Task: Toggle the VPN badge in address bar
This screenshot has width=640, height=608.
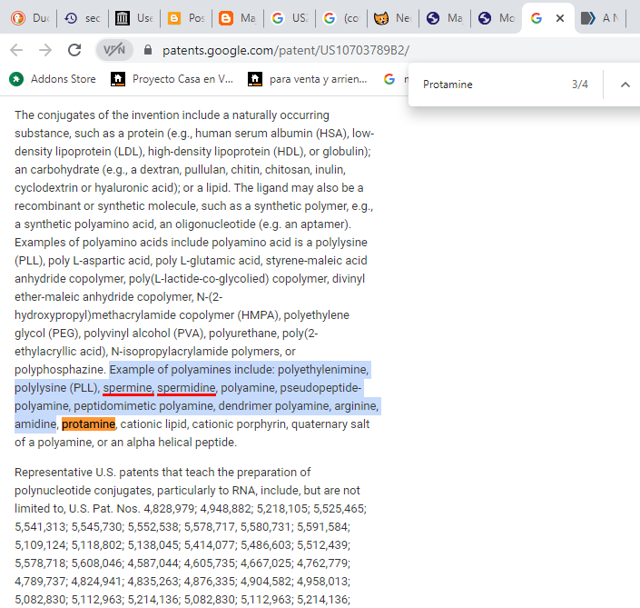Action: coord(114,50)
